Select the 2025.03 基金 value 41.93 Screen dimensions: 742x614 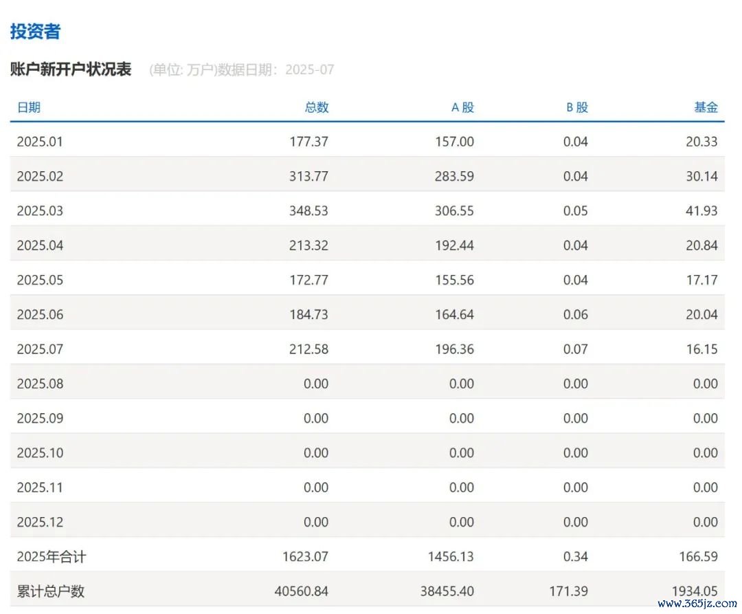click(701, 211)
